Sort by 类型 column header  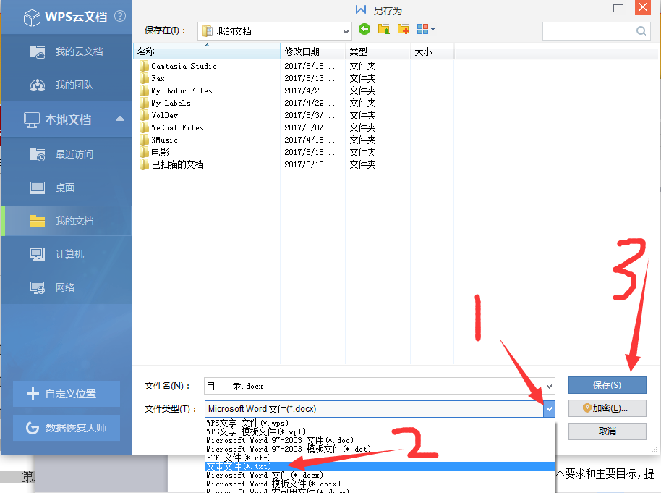point(378,51)
